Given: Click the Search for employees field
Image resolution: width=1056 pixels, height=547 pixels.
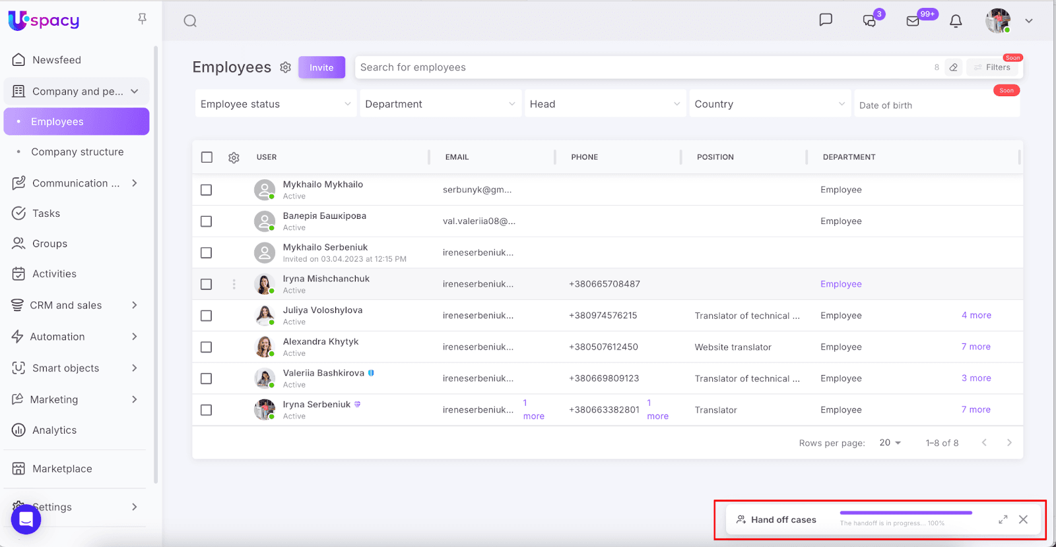Looking at the screenshot, I should (x=640, y=67).
